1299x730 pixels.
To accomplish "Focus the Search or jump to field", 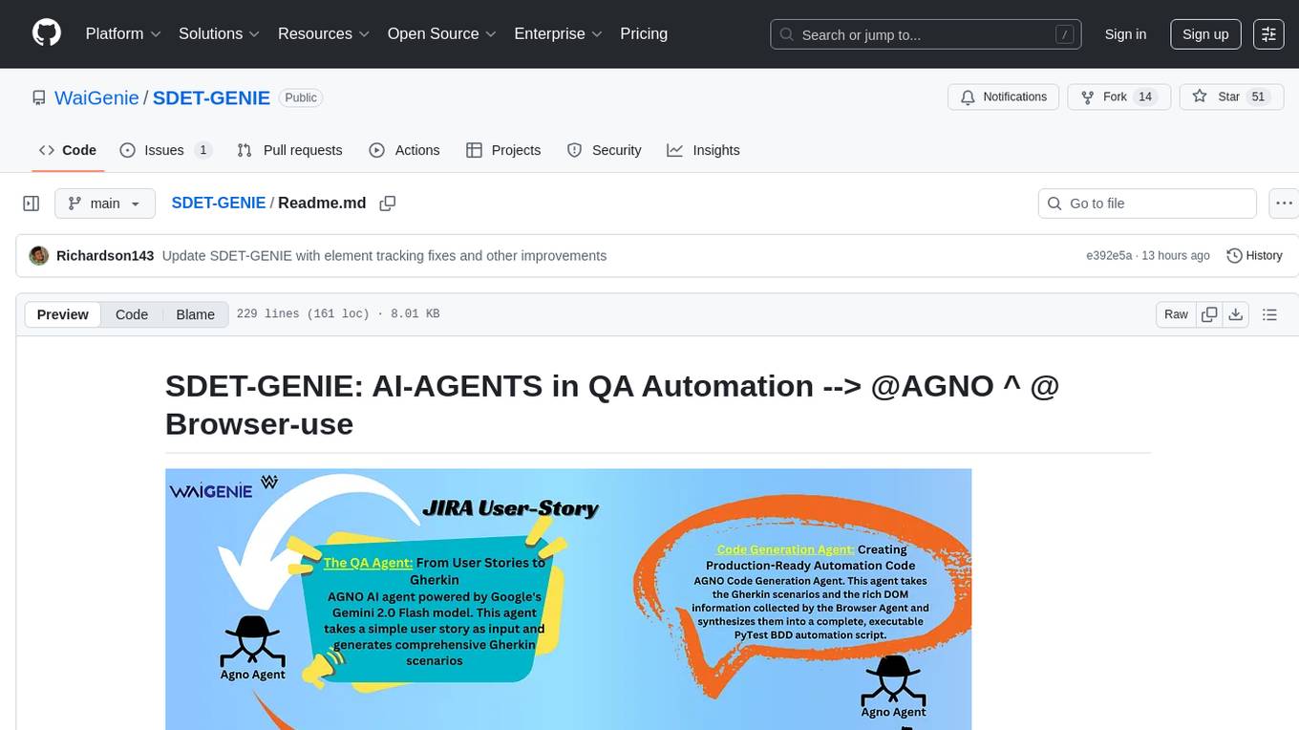I will pos(926,34).
